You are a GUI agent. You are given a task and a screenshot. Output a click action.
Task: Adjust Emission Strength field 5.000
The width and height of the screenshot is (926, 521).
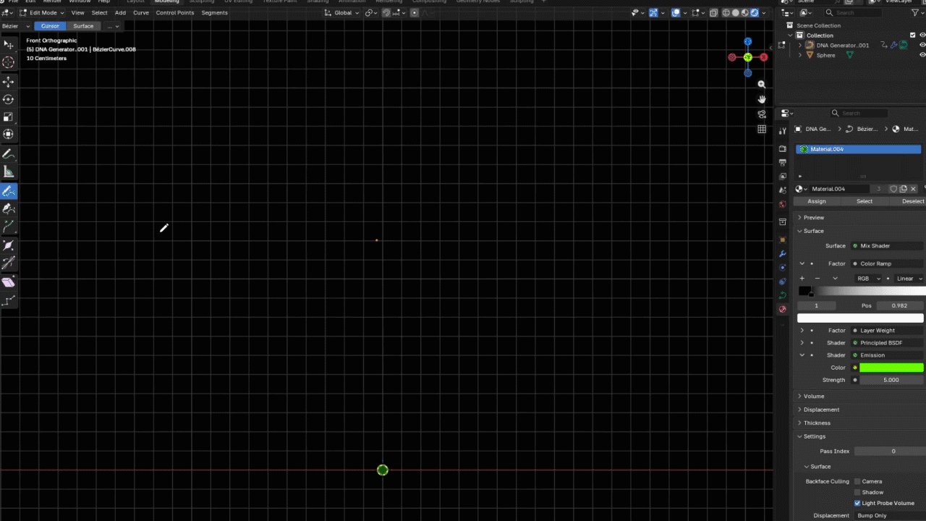(891, 380)
